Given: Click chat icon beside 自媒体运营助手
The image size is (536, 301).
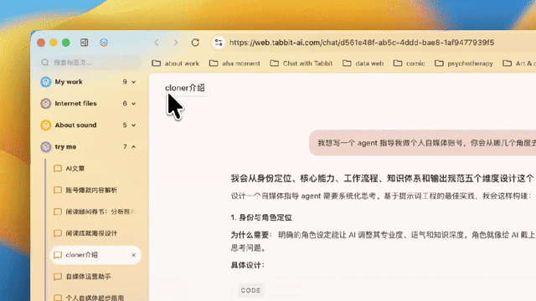Looking at the screenshot, I should (58, 277).
